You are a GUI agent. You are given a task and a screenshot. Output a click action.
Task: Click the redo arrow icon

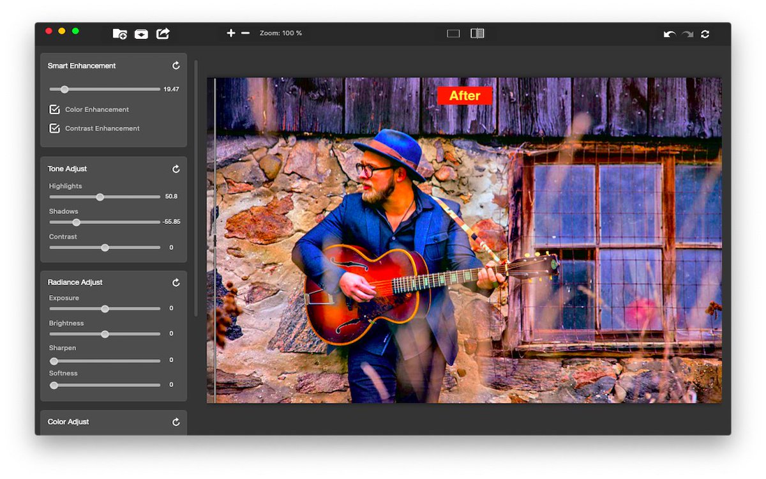click(x=687, y=34)
